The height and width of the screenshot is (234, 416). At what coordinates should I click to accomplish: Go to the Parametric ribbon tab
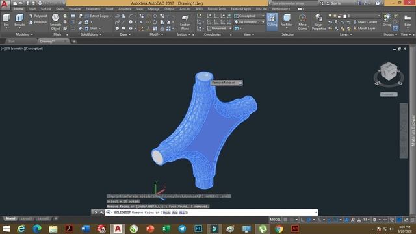[93, 9]
